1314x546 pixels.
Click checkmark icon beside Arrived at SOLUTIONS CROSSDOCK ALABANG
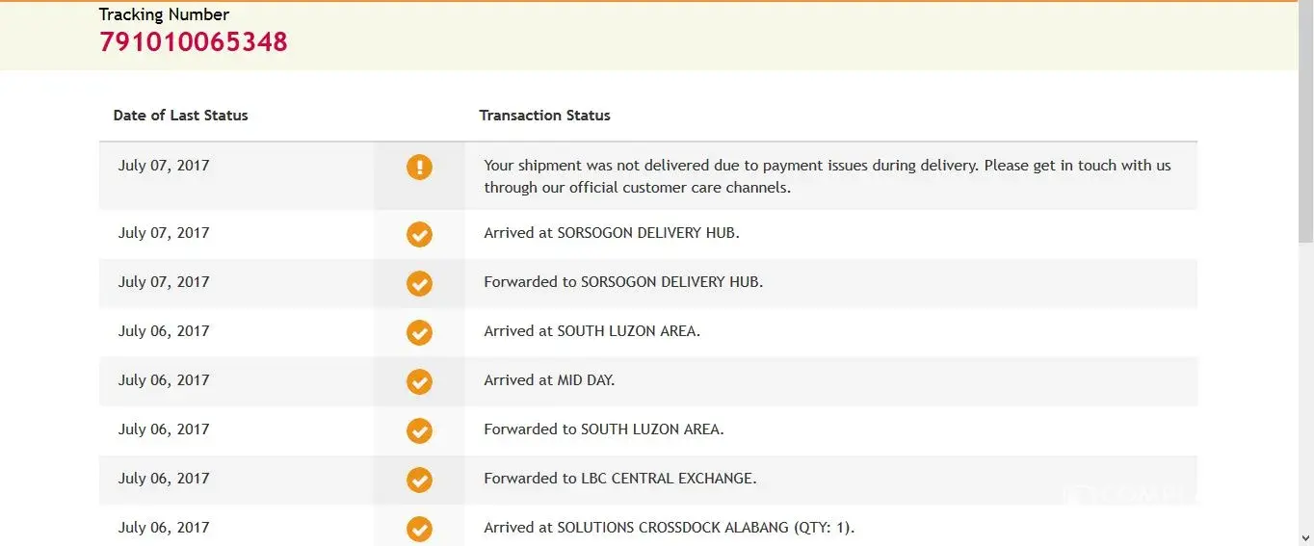[x=419, y=529]
